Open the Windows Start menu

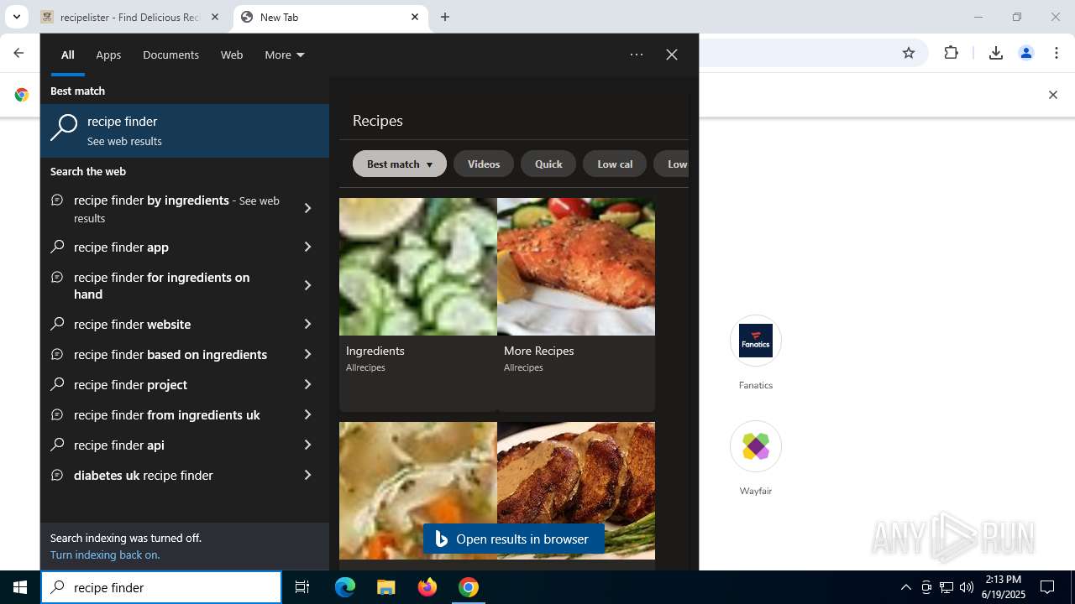tap(20, 587)
